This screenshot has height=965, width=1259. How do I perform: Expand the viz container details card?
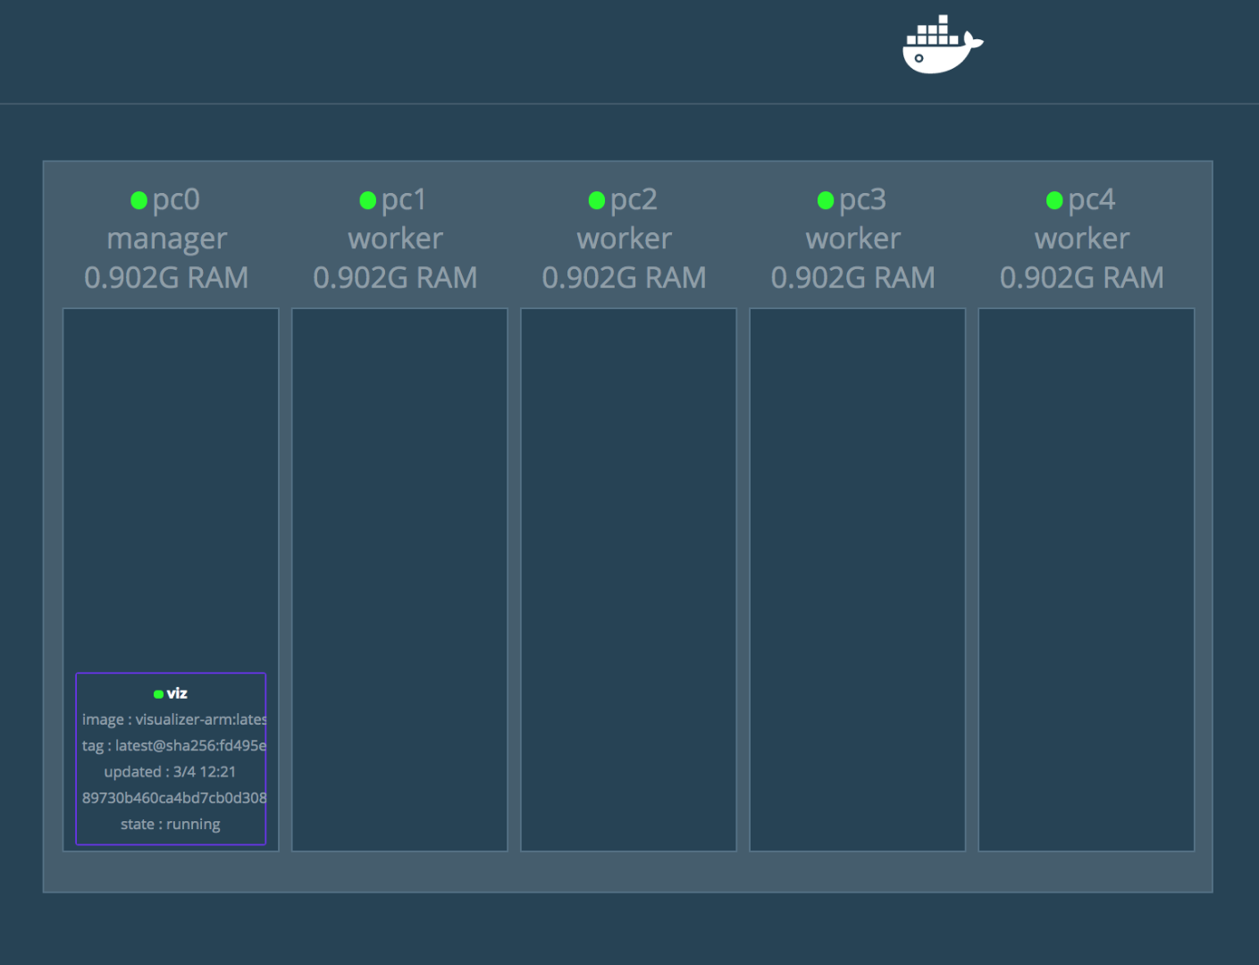click(171, 759)
